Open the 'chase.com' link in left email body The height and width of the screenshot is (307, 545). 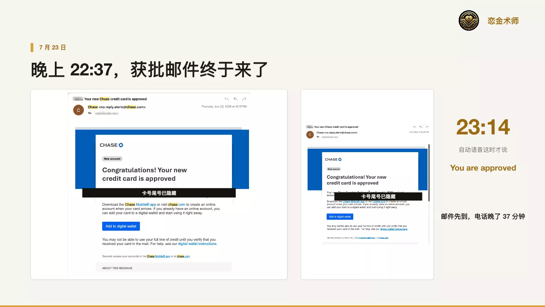point(177,205)
